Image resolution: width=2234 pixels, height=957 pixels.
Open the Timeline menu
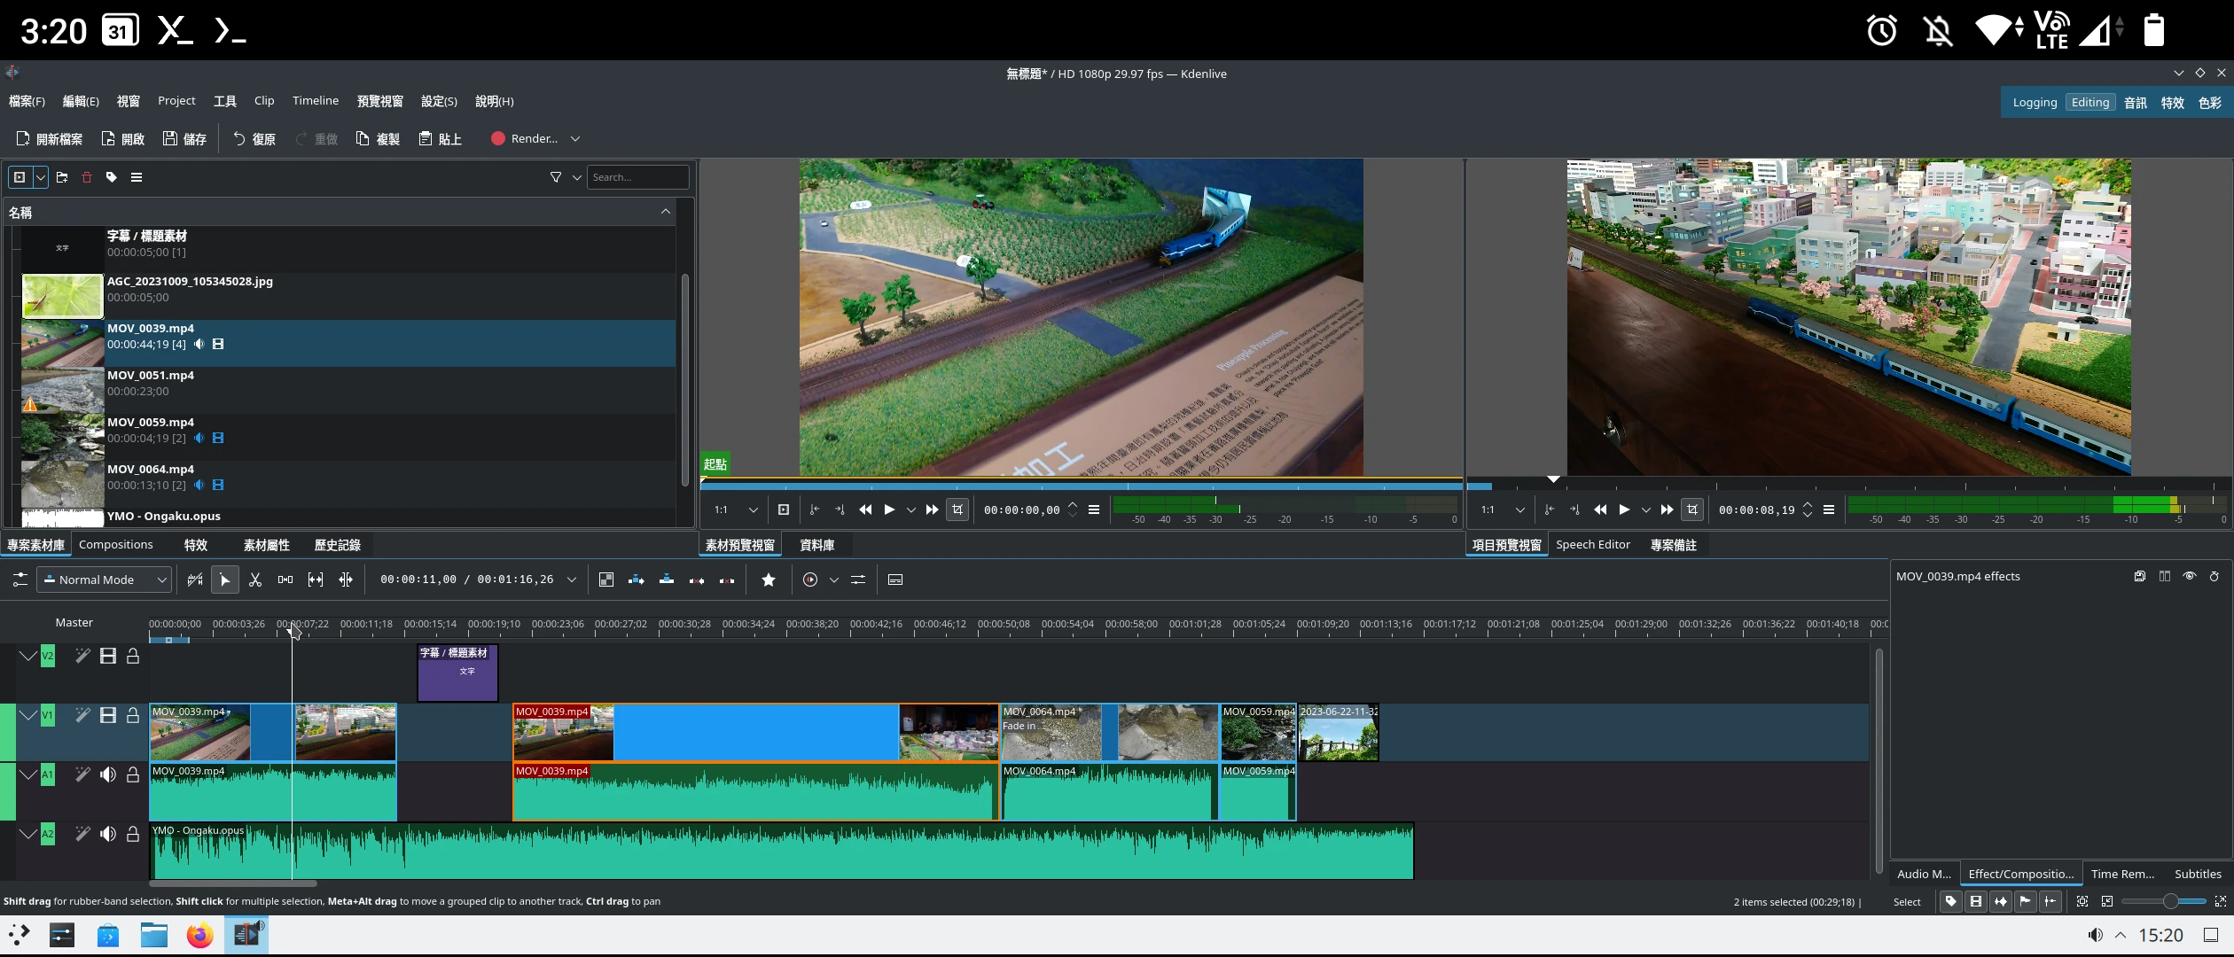pyautogui.click(x=316, y=101)
